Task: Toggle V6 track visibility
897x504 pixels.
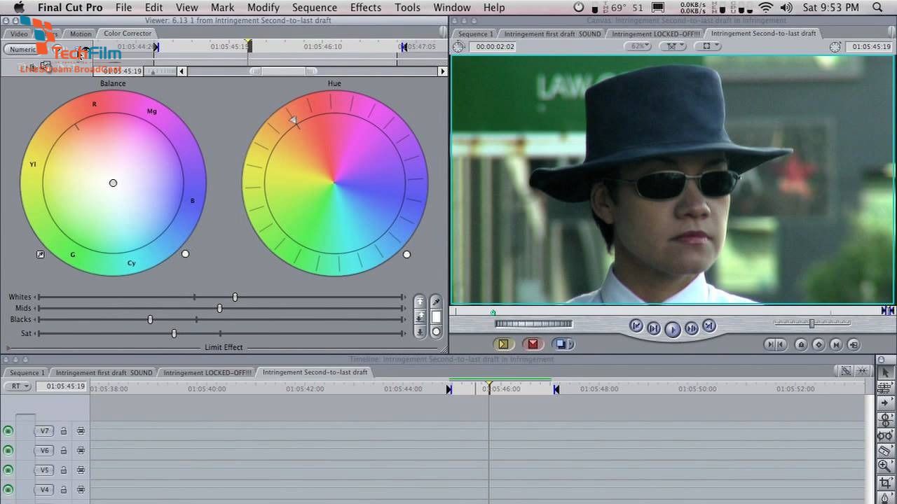Action: click(8, 451)
